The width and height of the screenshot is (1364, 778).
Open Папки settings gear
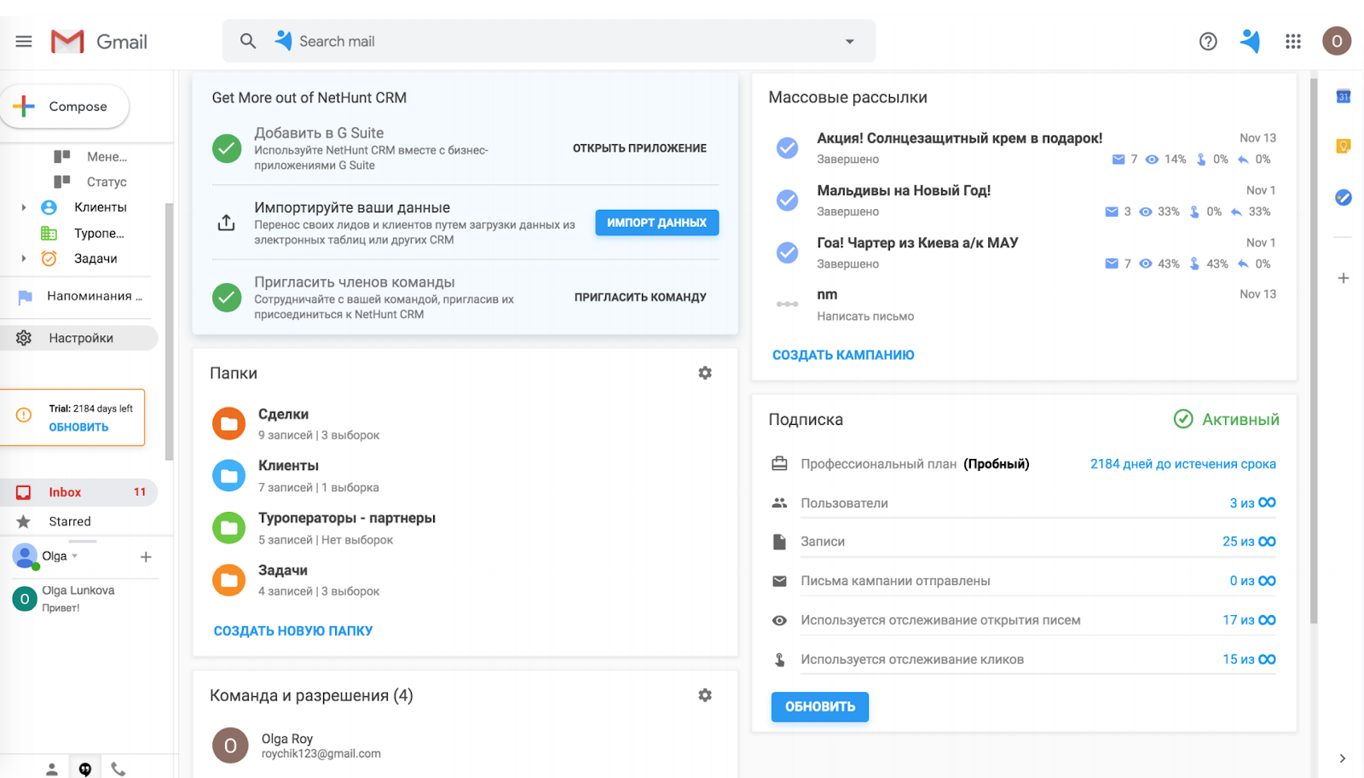[x=705, y=373]
